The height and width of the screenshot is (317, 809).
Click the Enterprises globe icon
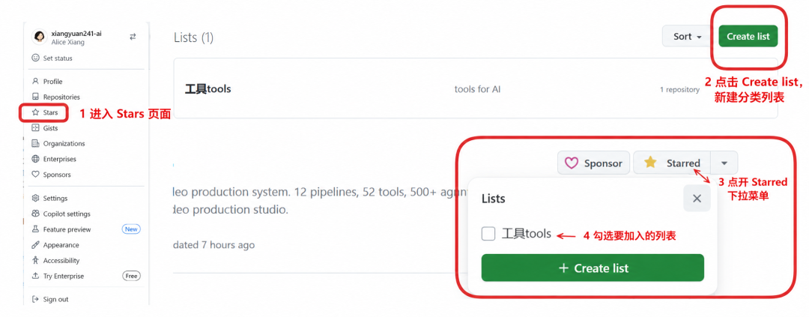(x=36, y=159)
